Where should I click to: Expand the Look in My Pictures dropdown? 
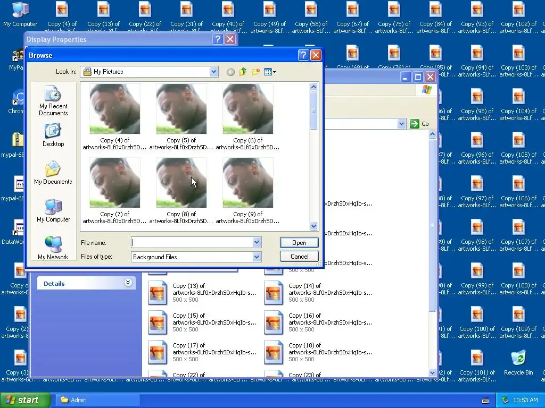[213, 72]
